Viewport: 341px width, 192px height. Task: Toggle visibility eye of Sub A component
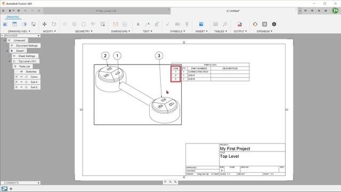[x=21, y=82]
